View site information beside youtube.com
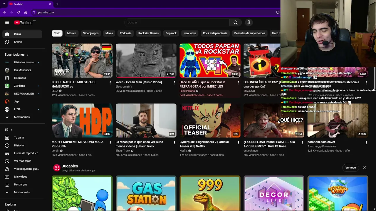This screenshot has width=376, height=211. pyautogui.click(x=34, y=12)
